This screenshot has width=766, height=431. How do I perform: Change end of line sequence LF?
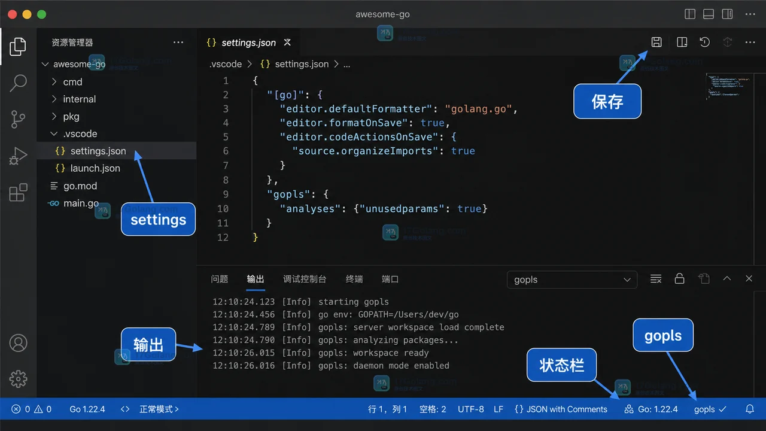click(498, 409)
